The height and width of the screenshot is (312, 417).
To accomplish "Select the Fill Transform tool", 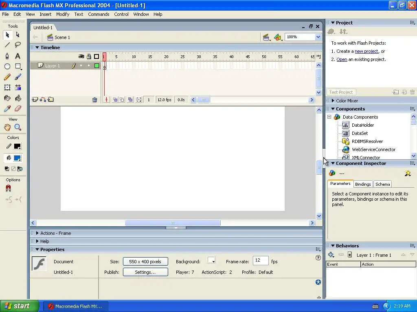I will coord(18,88).
